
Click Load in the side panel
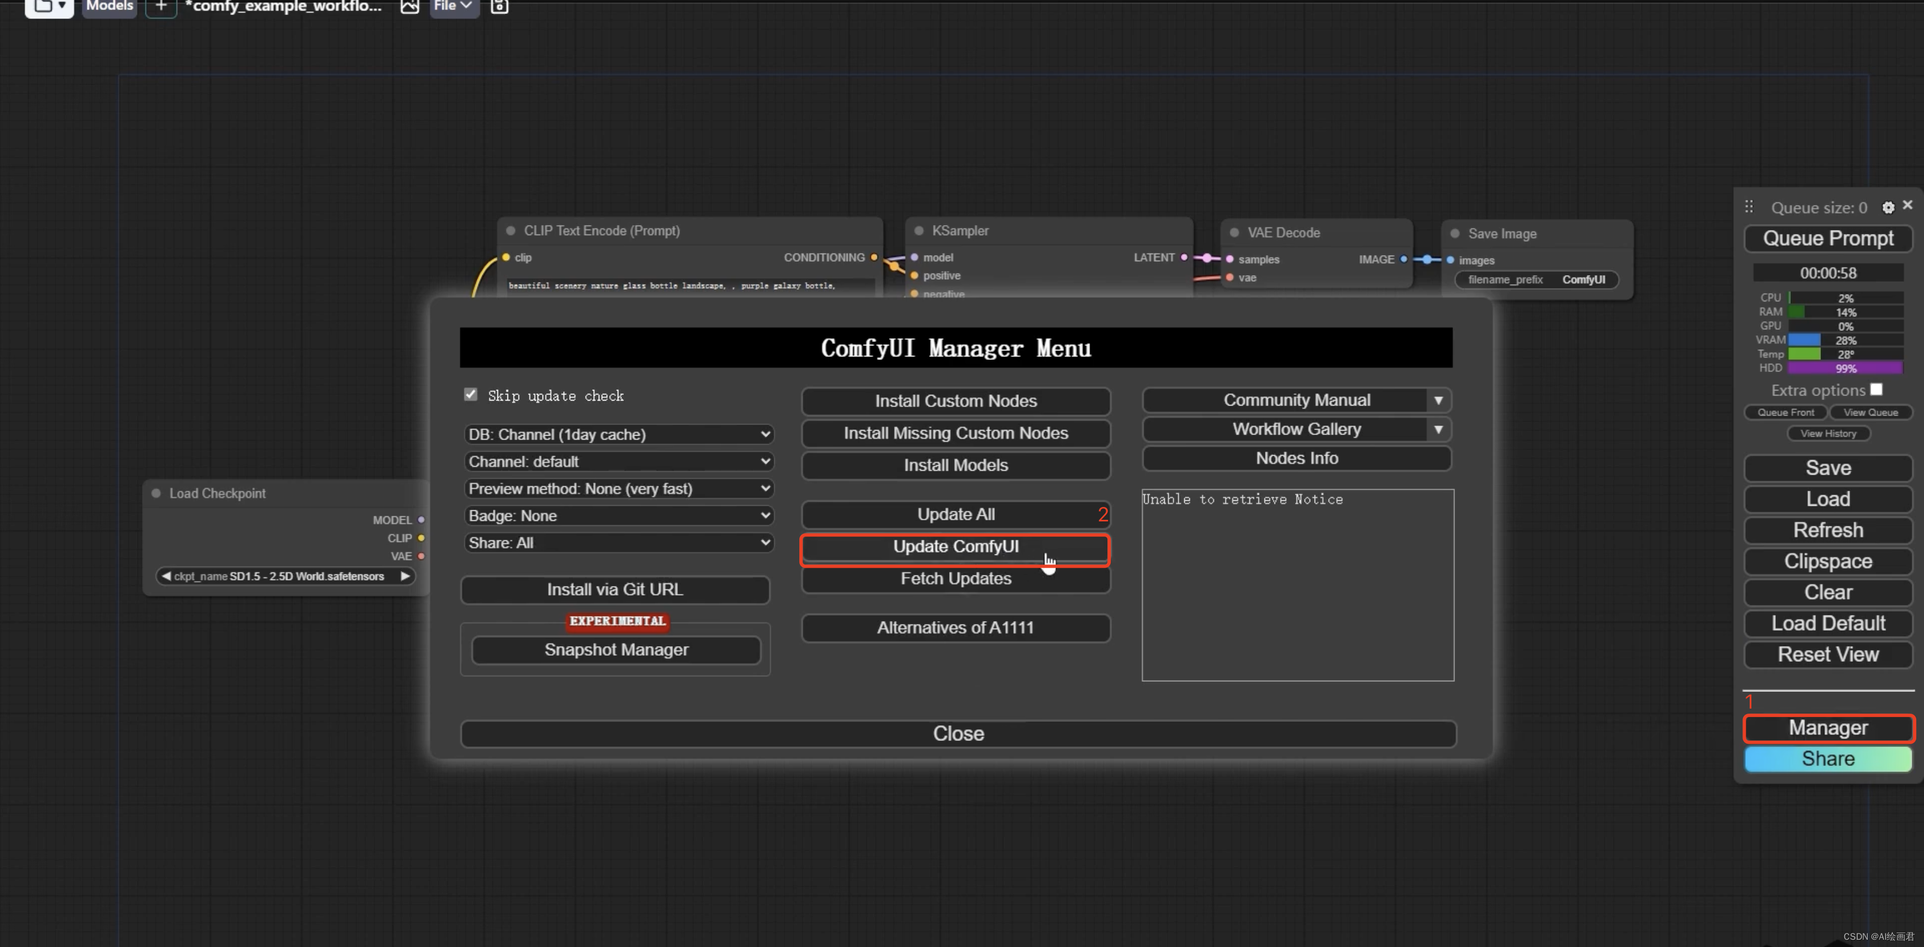(x=1828, y=499)
